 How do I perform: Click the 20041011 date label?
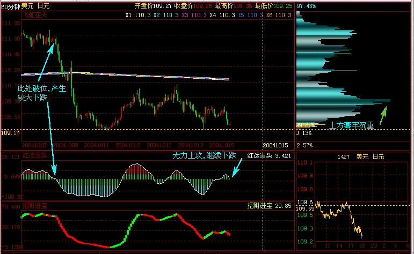[97, 145]
